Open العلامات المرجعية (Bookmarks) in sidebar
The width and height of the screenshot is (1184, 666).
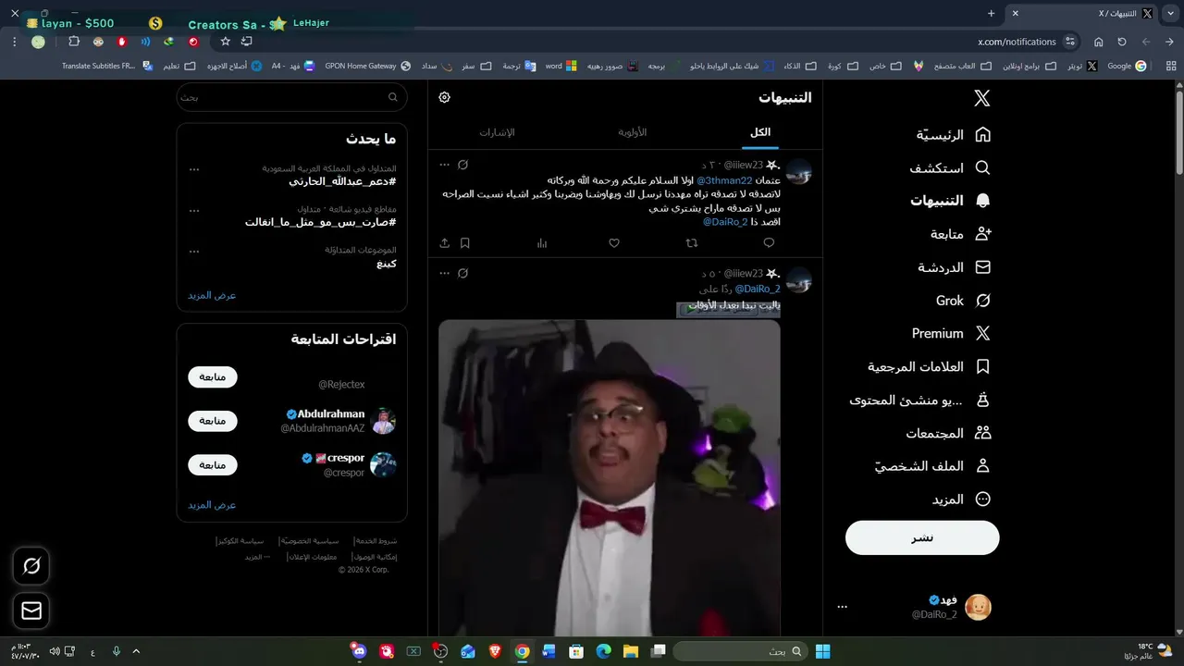click(x=929, y=366)
